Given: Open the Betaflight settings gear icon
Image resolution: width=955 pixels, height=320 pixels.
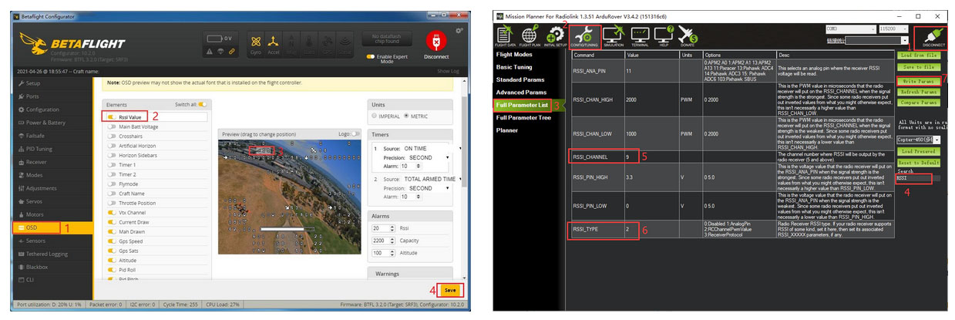Looking at the screenshot, I should coord(459,31).
